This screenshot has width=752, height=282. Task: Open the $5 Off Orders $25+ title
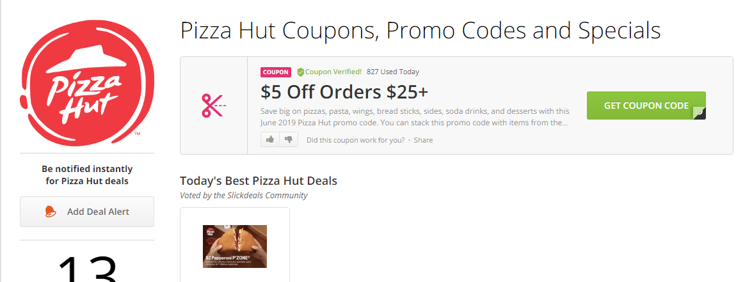coord(344,92)
